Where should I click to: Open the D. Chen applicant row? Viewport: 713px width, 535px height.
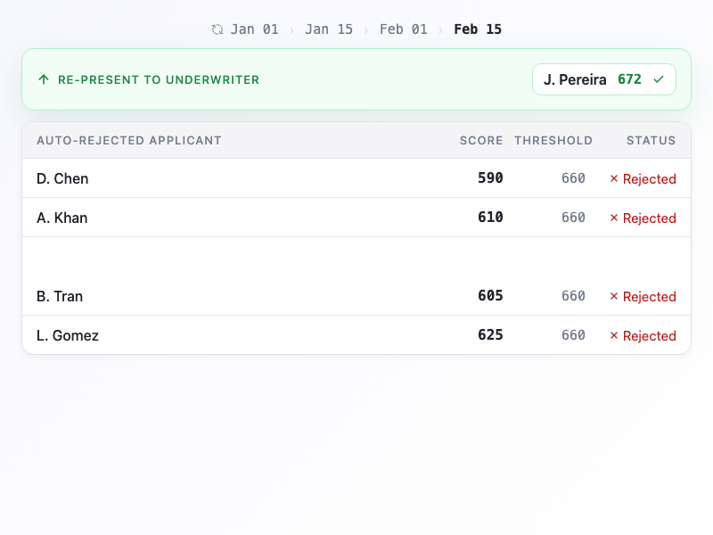(x=62, y=178)
